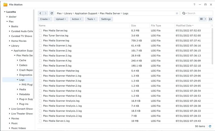Open the view mode dropdown arrow
Viewport: 215px width, 131px height.
pos(205,19)
